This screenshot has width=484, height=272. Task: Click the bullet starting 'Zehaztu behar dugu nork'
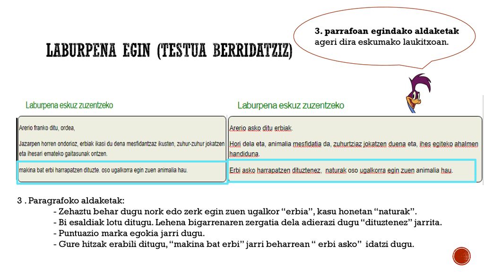click(235, 212)
